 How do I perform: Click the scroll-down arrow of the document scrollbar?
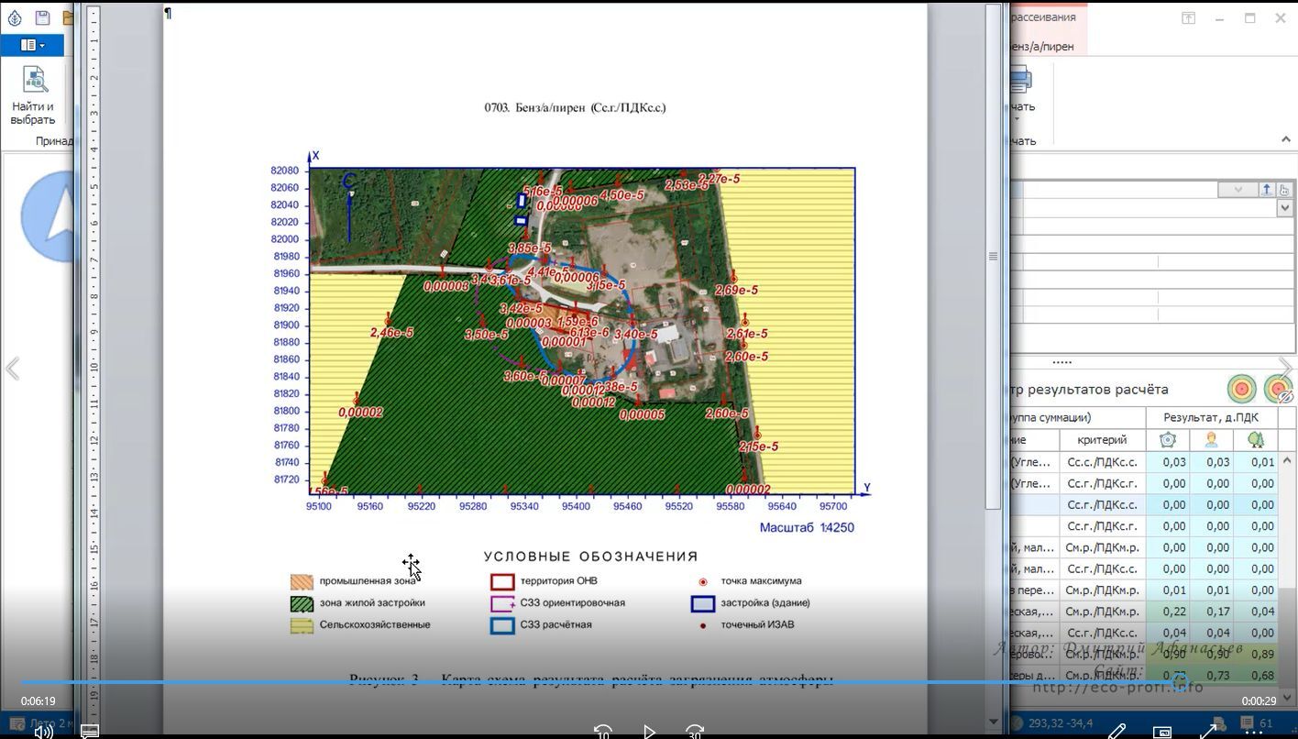click(993, 722)
